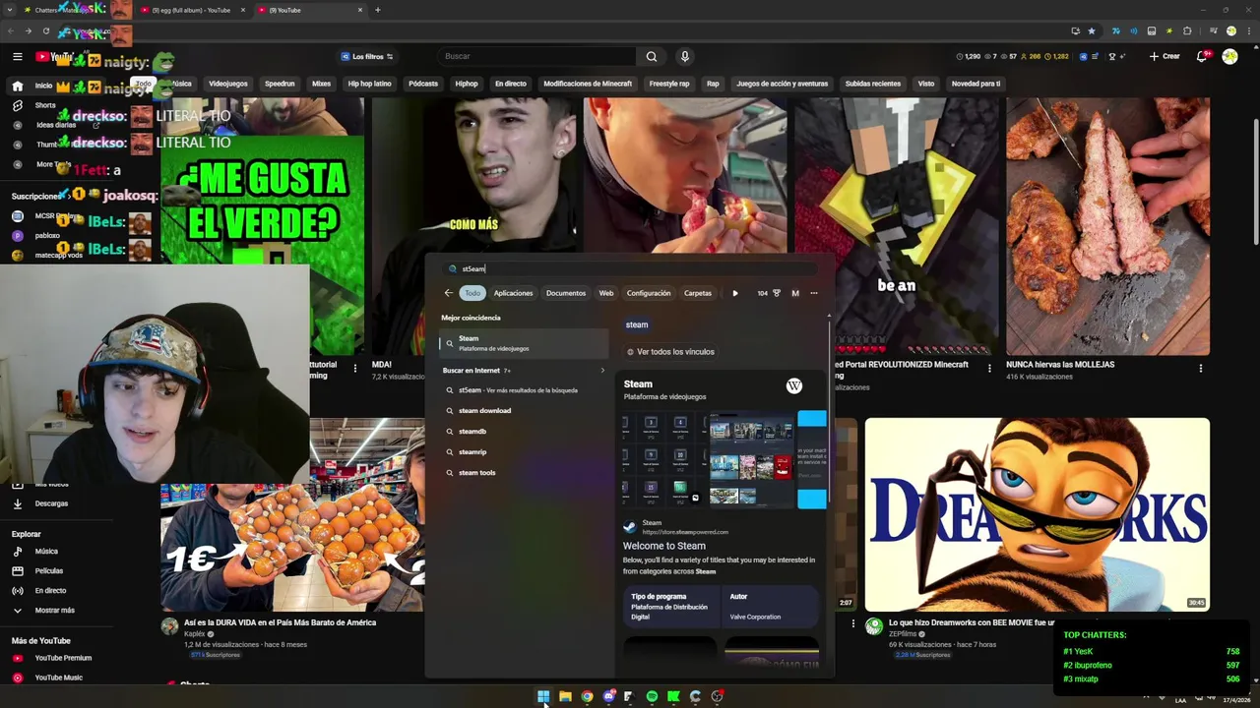The image size is (1260, 708).
Task: Click the rewards trophy icon in search panel
Action: 777,293
